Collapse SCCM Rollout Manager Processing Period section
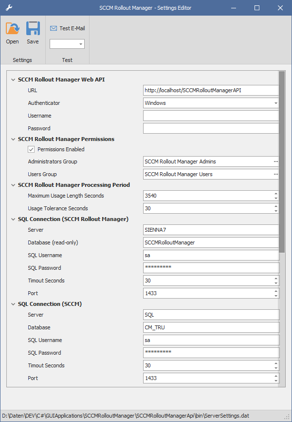Viewport: 292px width, 422px height. 13,185
